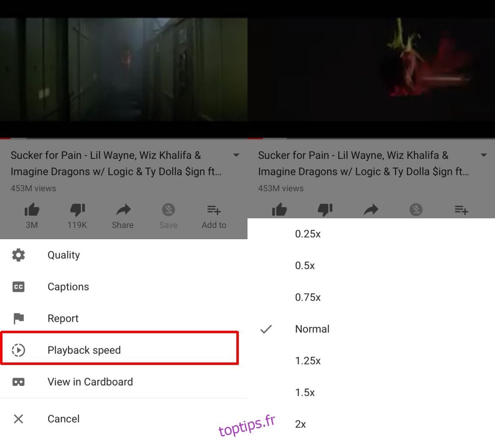Tap Cancel to dismiss the menu
495x440 pixels.
tap(124, 419)
